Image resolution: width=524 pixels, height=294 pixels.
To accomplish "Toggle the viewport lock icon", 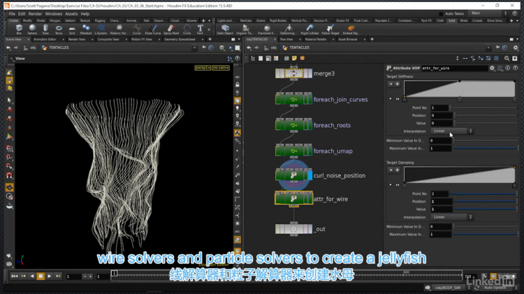I will 238,85.
